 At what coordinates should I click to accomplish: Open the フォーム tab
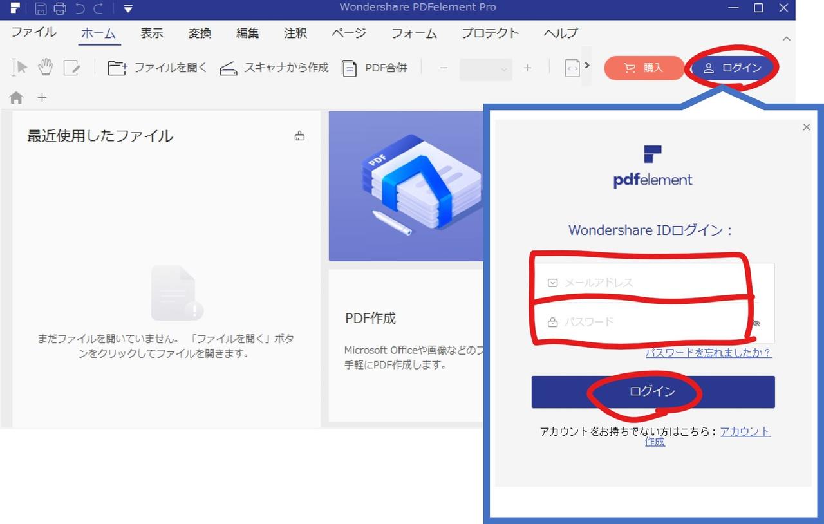[x=414, y=33]
